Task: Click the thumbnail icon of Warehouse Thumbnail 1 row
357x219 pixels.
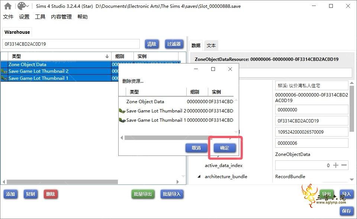Action: click(4, 78)
